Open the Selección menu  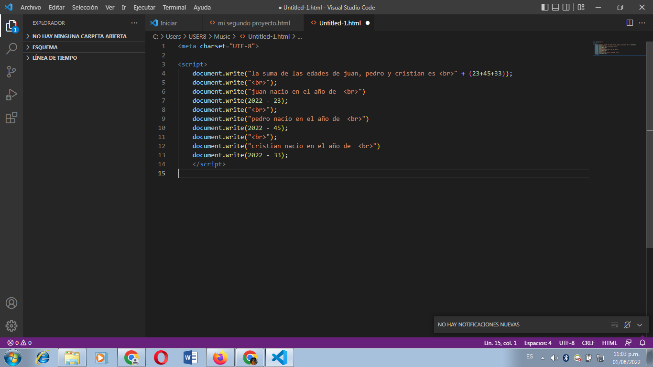85,8
